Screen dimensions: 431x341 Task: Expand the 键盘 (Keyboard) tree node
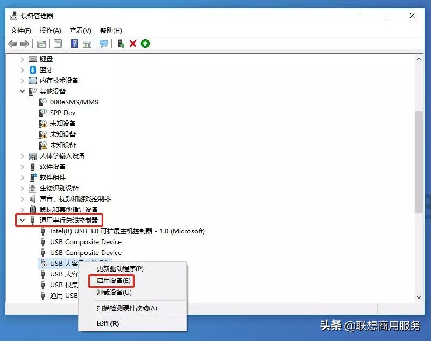pos(22,59)
